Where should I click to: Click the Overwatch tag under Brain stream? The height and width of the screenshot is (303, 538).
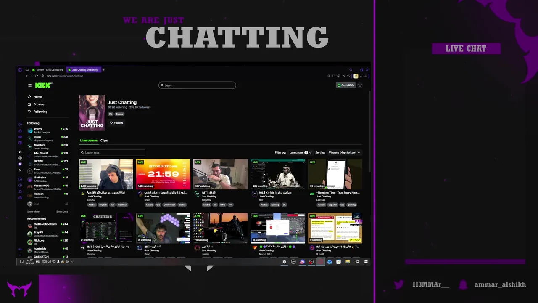[x=169, y=205]
